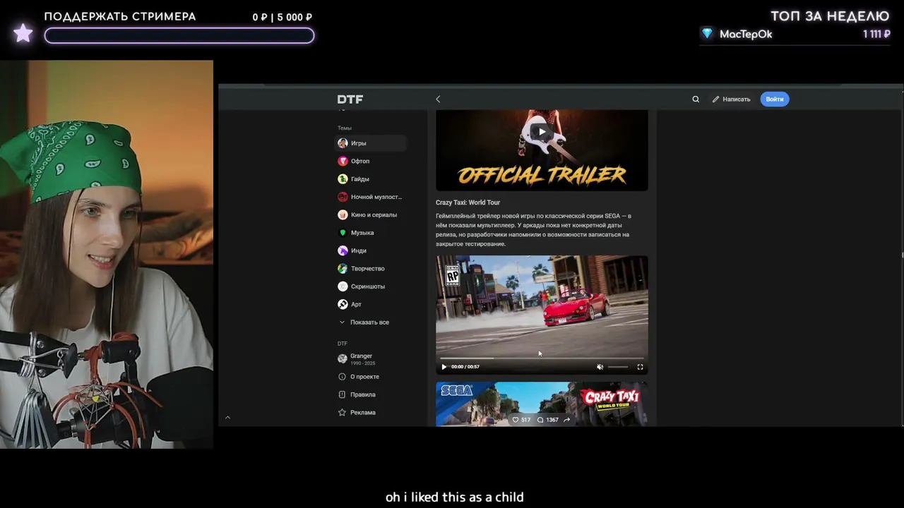Click the paragraph starting with Геймплейный трейлер

534,229
